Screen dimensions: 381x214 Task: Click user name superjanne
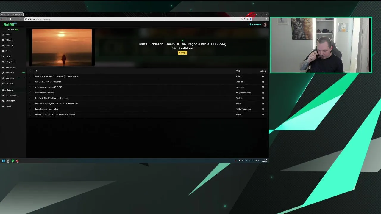point(240,87)
